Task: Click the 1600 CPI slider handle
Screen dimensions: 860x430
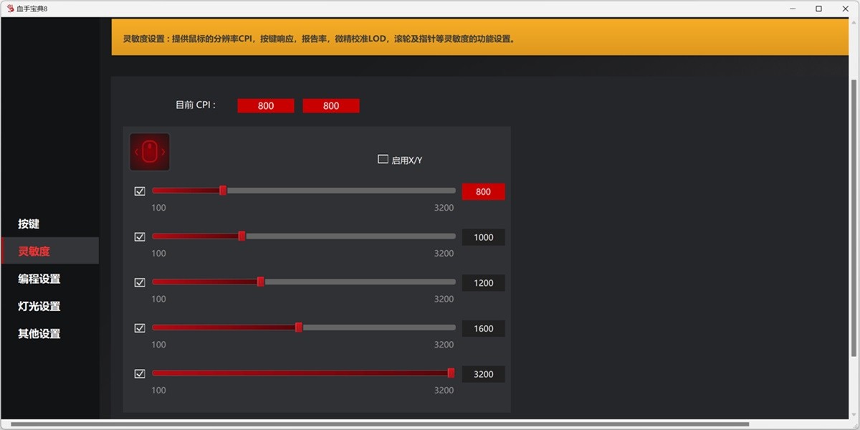Action: click(x=299, y=328)
